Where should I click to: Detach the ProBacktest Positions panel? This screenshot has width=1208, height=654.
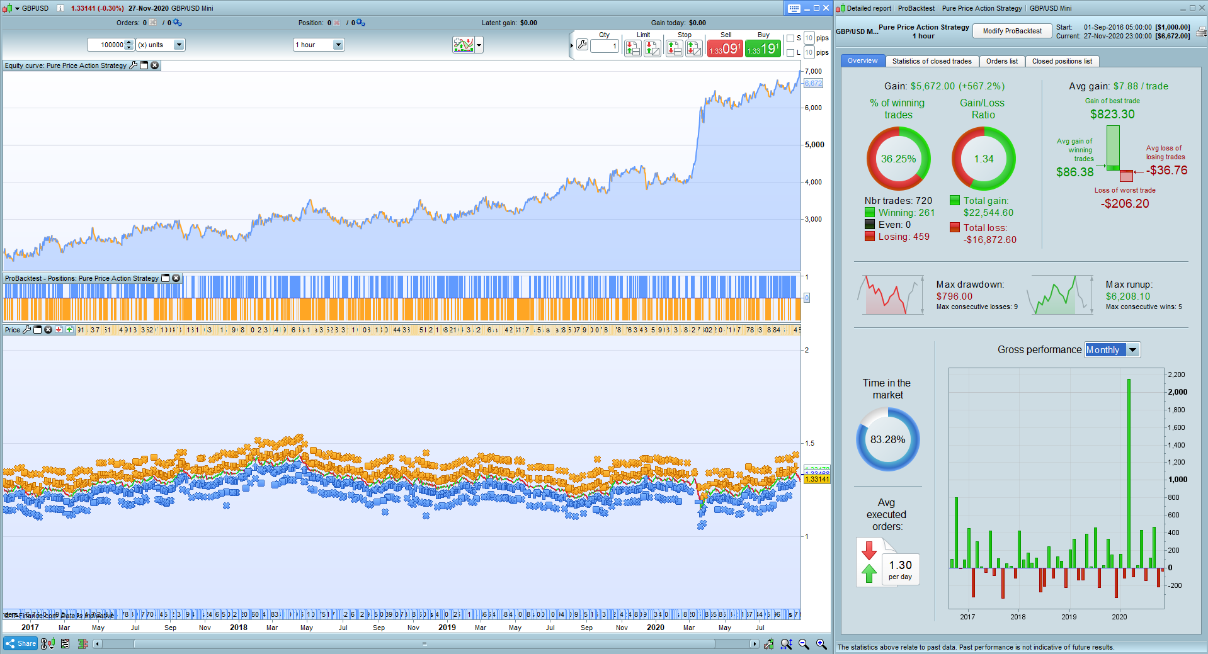pyautogui.click(x=166, y=278)
